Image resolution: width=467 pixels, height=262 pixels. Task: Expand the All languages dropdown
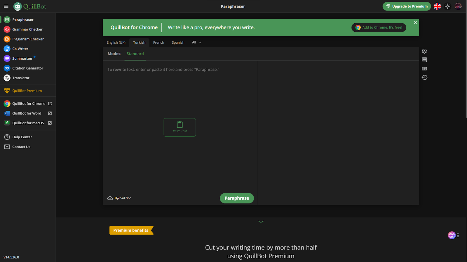coord(197,43)
